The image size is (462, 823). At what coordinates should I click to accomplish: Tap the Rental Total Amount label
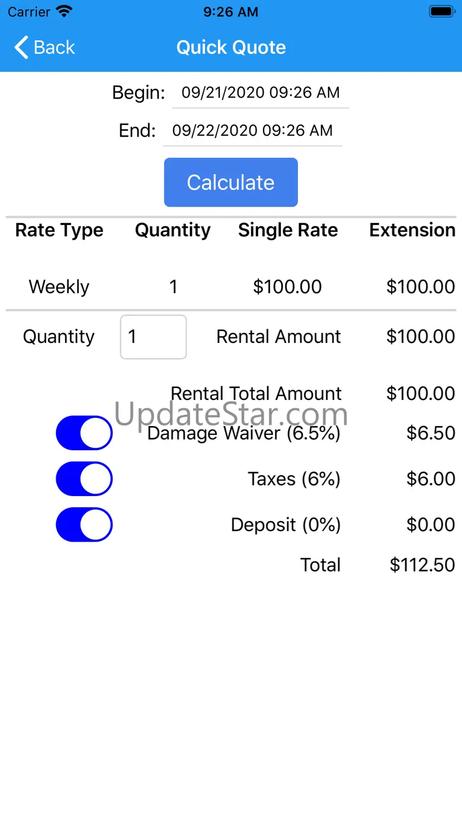point(256,393)
